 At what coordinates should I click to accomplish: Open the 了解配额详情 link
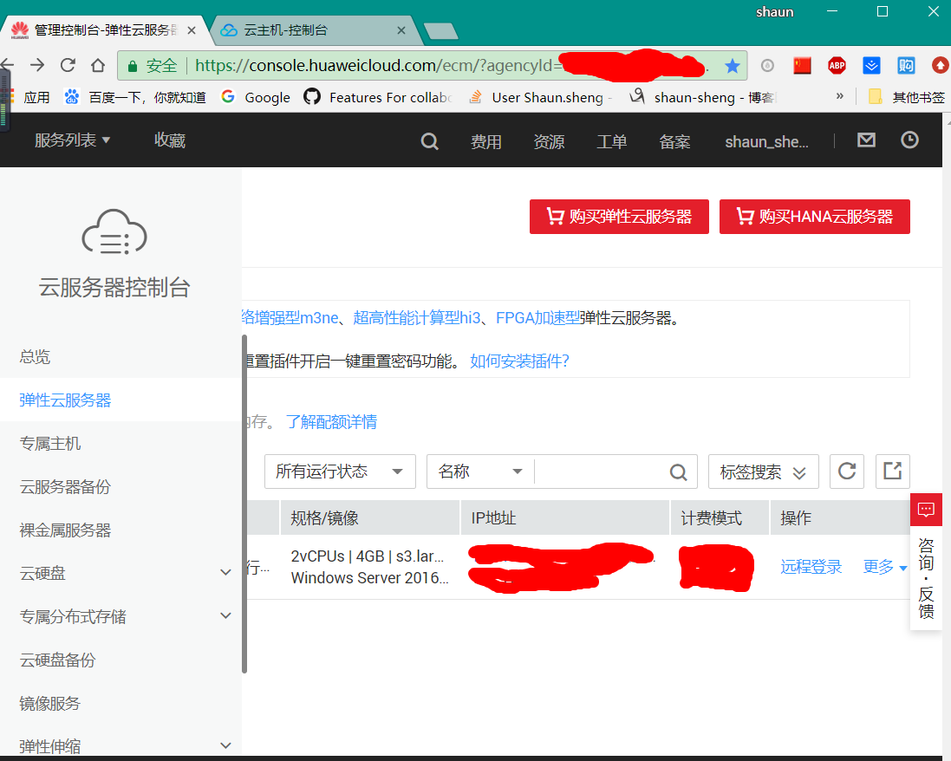point(332,422)
